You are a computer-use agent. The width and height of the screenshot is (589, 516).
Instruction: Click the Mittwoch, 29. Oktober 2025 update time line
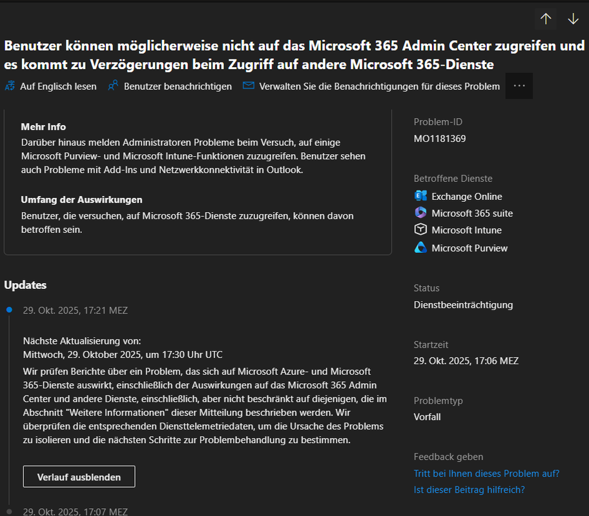[123, 355]
